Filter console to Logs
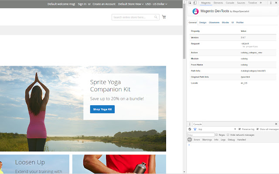 (223, 140)
